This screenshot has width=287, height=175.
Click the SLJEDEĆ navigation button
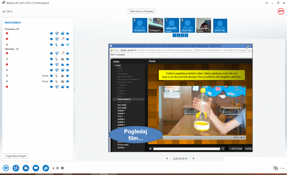[x=248, y=149]
